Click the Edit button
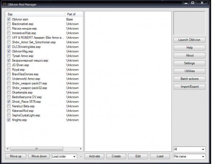The height and width of the screenshot is (164, 217). [x=138, y=156]
